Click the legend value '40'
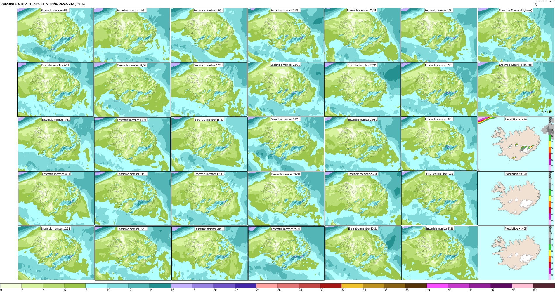555x292 pixels. 429,290
